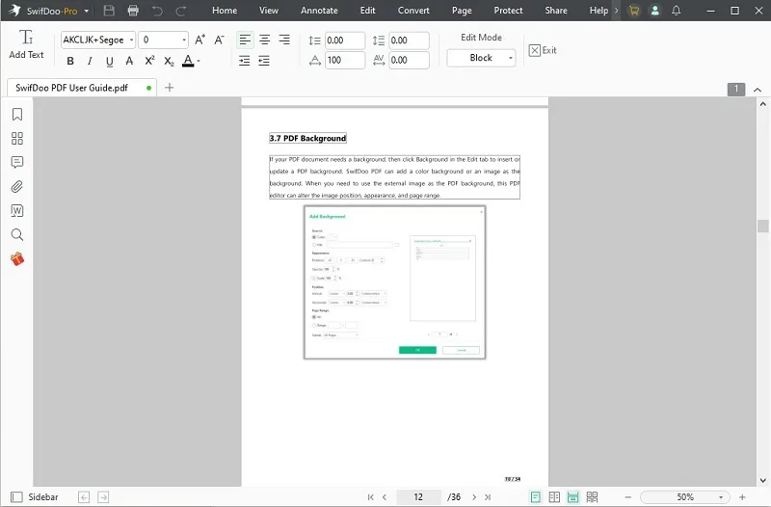
Task: Toggle bold formatting
Action: point(70,62)
